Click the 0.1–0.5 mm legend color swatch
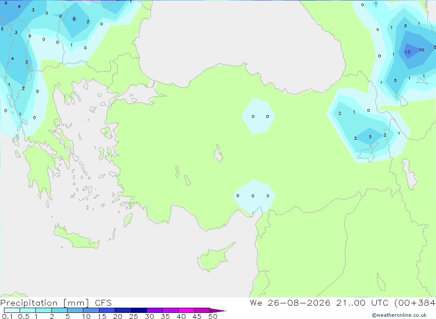The image size is (436, 319). tap(12, 310)
